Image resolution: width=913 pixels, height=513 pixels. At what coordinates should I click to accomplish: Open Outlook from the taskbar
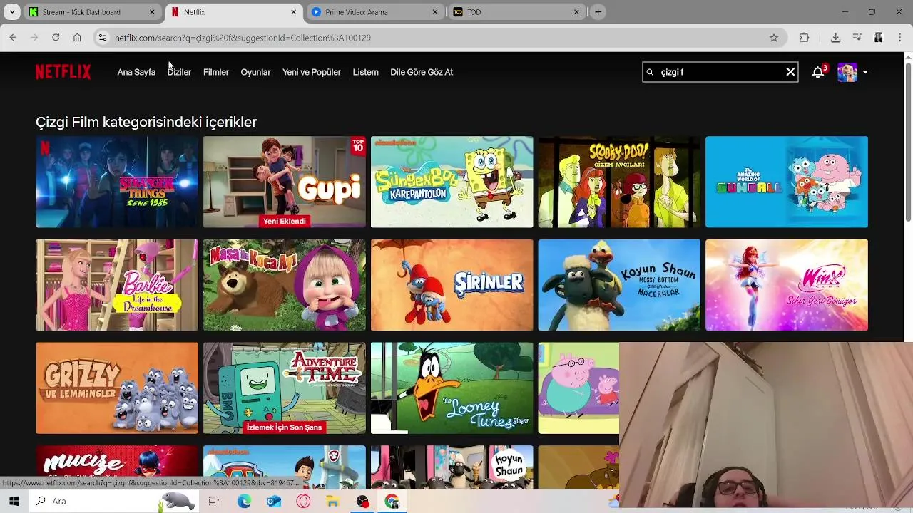tap(274, 502)
